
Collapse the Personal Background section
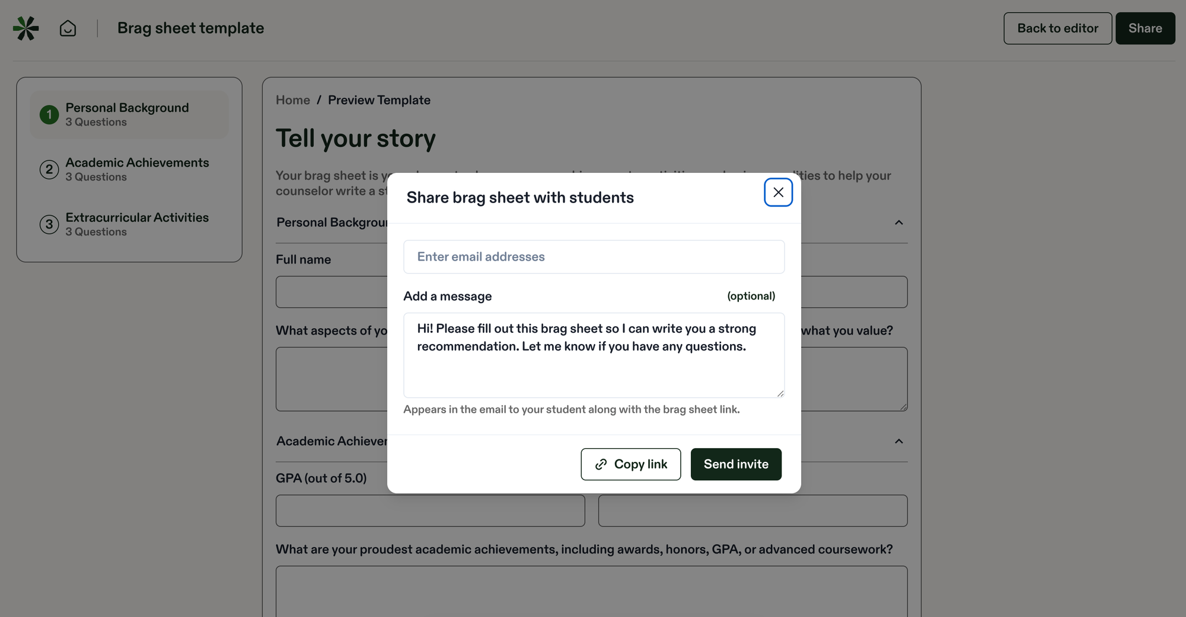coord(899,223)
